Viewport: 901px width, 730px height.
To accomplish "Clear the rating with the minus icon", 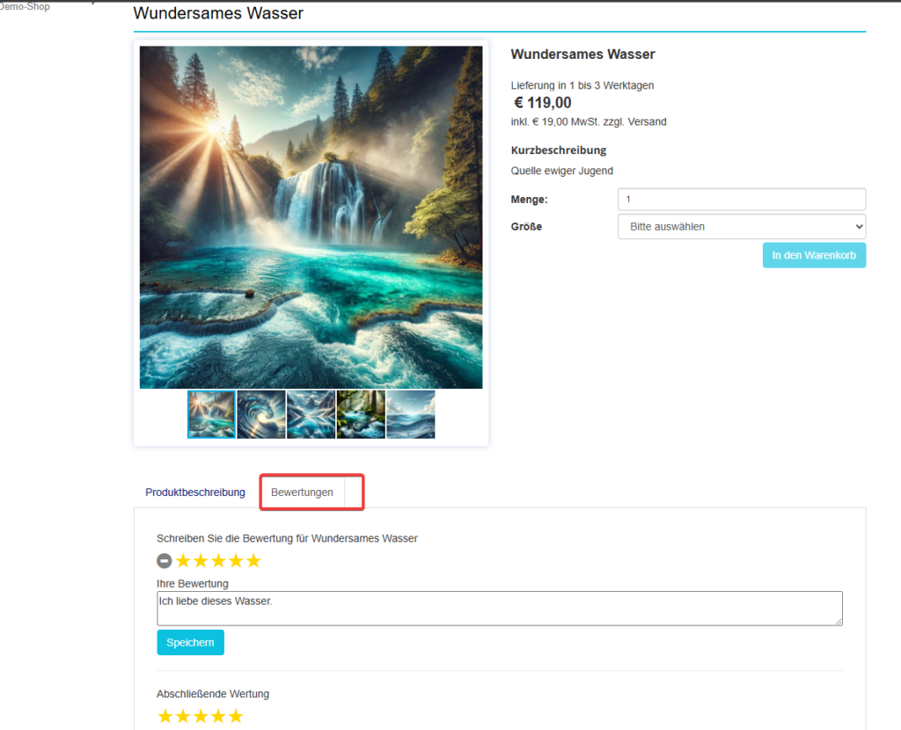I will pyautogui.click(x=165, y=560).
